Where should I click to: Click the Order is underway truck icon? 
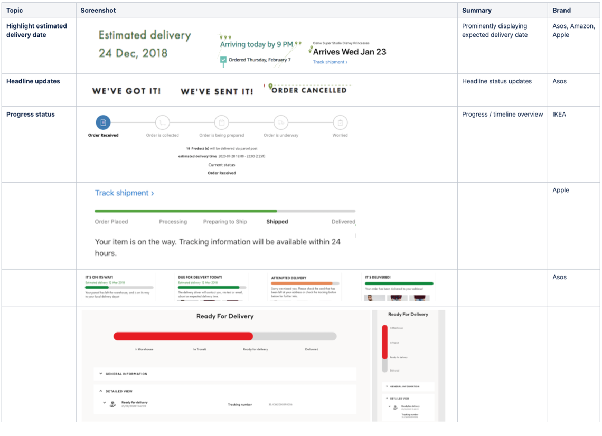pos(281,122)
